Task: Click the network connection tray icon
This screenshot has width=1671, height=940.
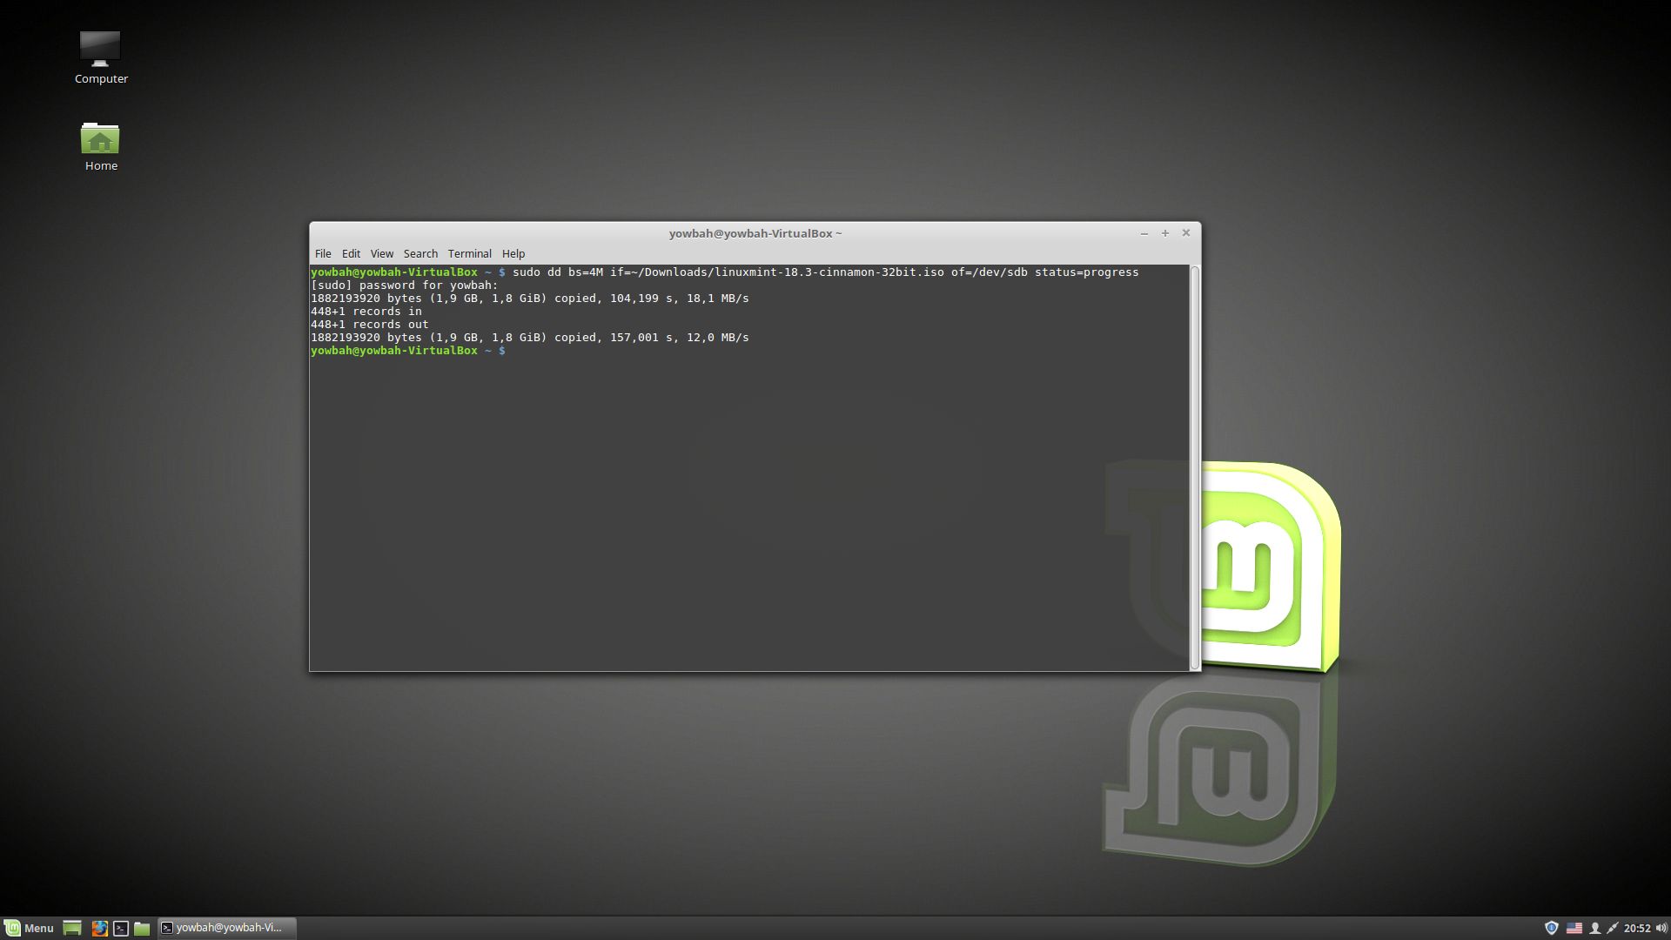Action: tap(1613, 928)
